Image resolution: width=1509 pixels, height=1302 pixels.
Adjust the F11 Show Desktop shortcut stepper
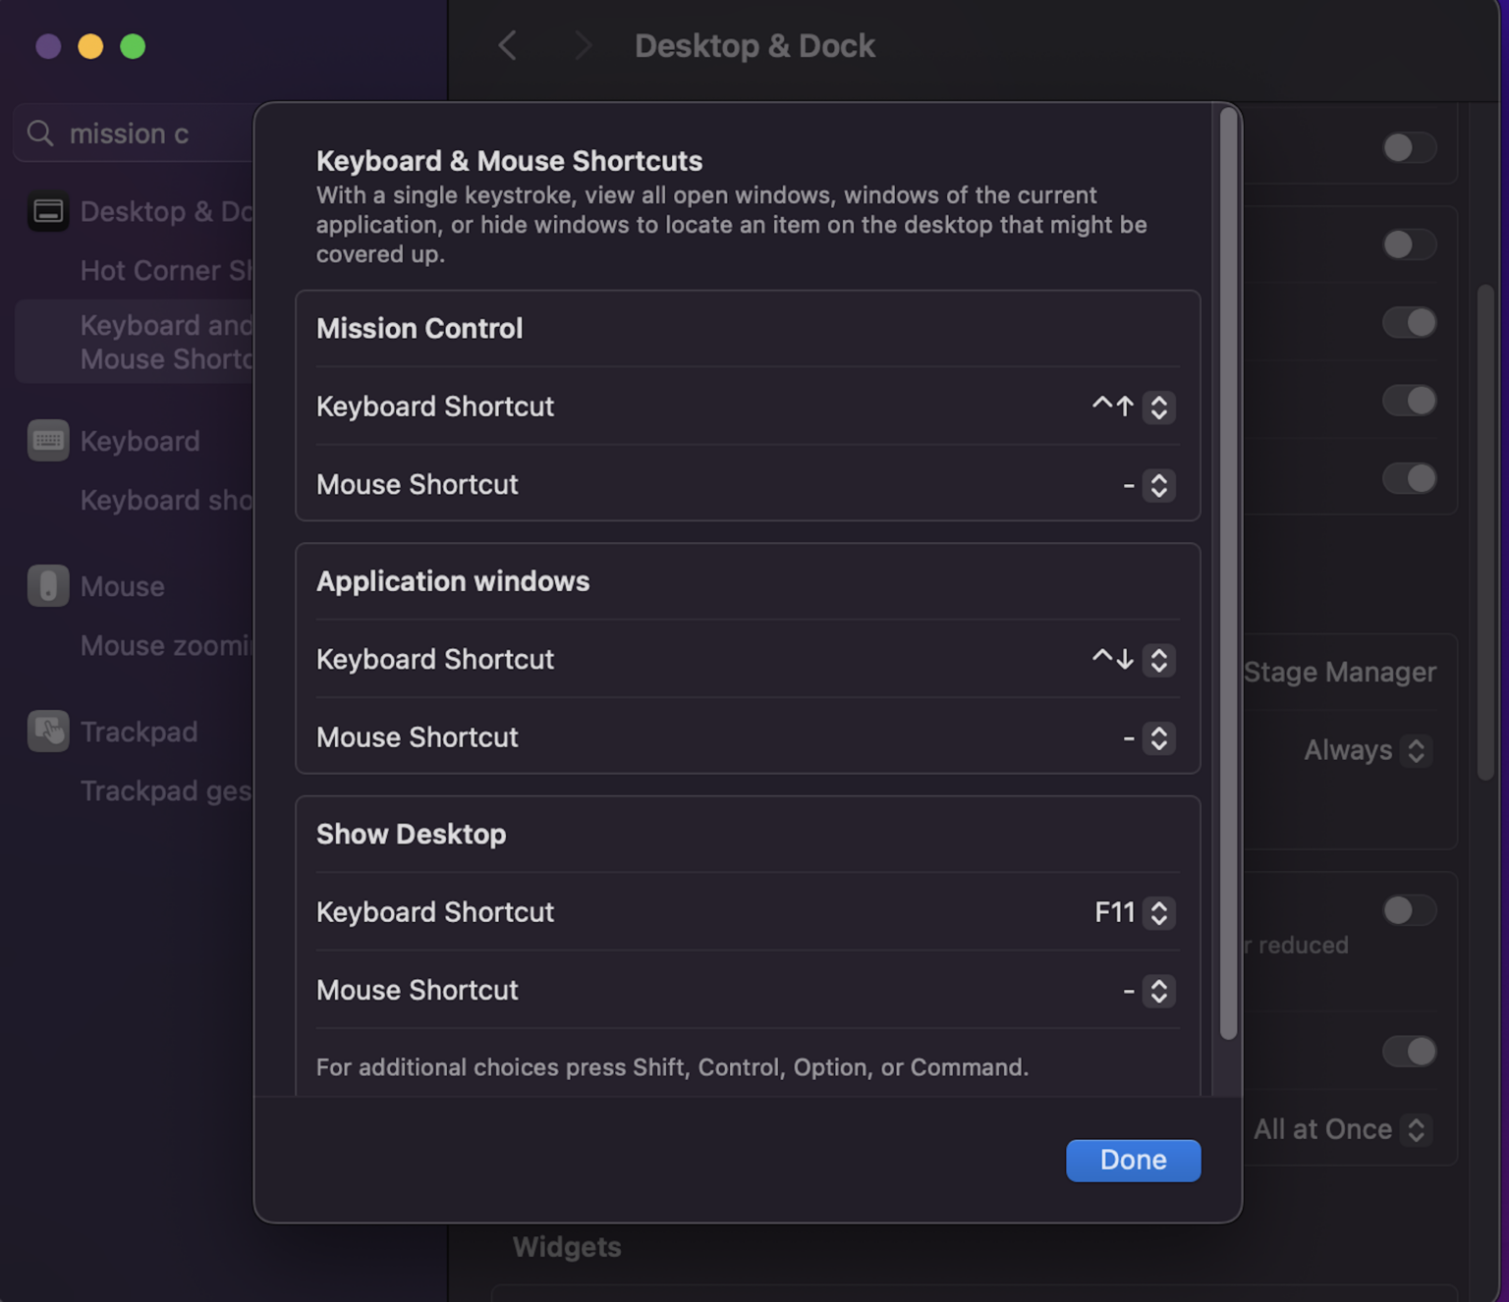[1158, 913]
